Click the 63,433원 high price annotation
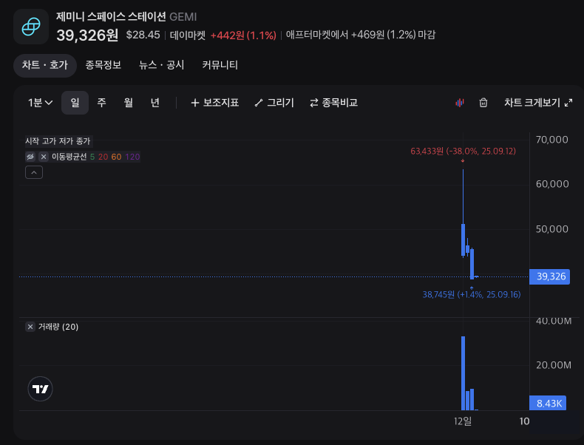Image resolution: width=584 pixels, height=445 pixels. pos(463,152)
